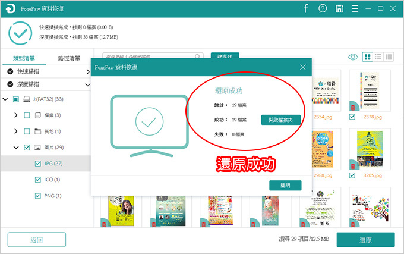Select the 2378.jpg thumbnail image
This screenshot has height=254, width=404.
coord(370,90)
